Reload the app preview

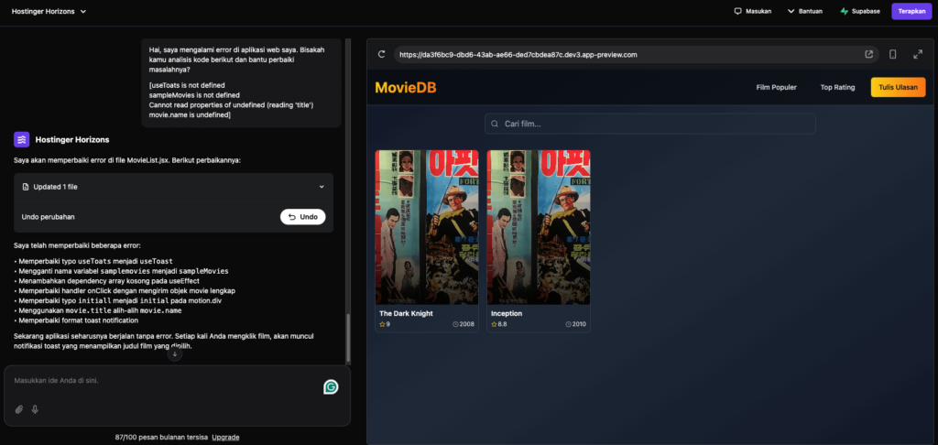[x=381, y=54]
